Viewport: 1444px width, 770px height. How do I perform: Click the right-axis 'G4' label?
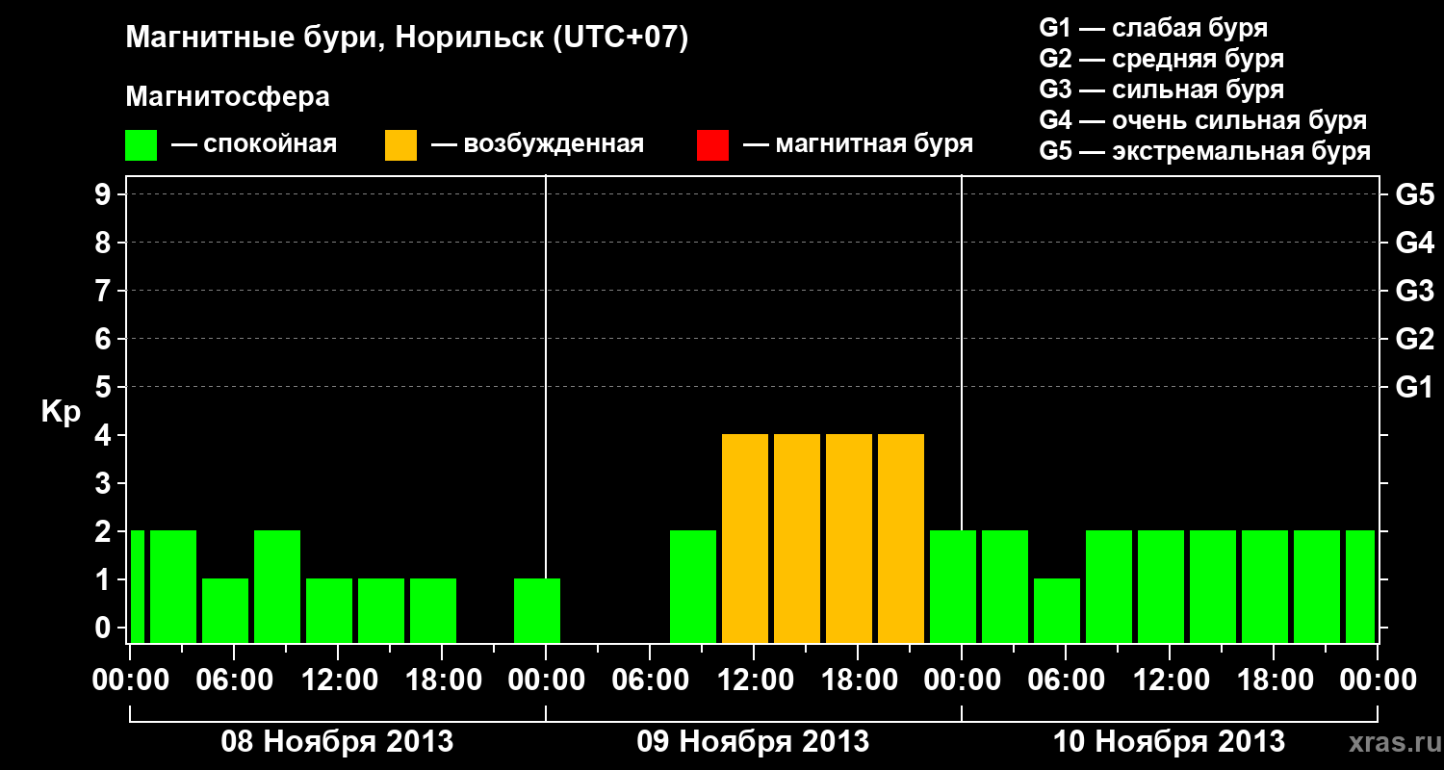[1414, 243]
